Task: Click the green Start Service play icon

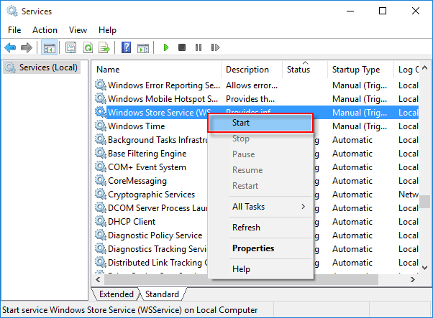Action: (x=165, y=47)
